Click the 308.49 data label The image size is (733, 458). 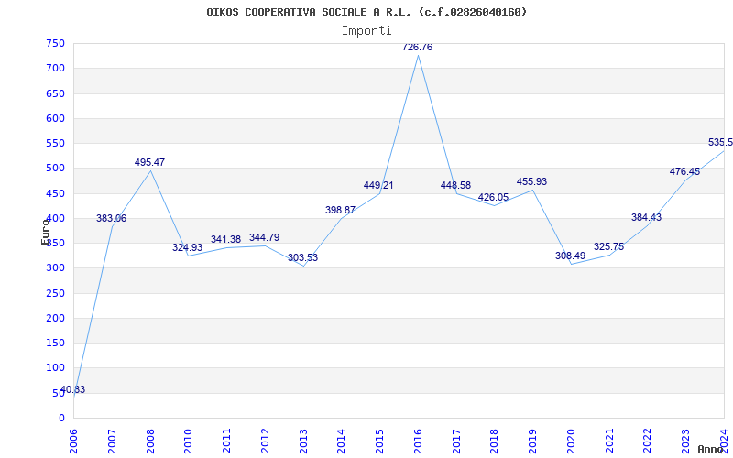click(570, 256)
